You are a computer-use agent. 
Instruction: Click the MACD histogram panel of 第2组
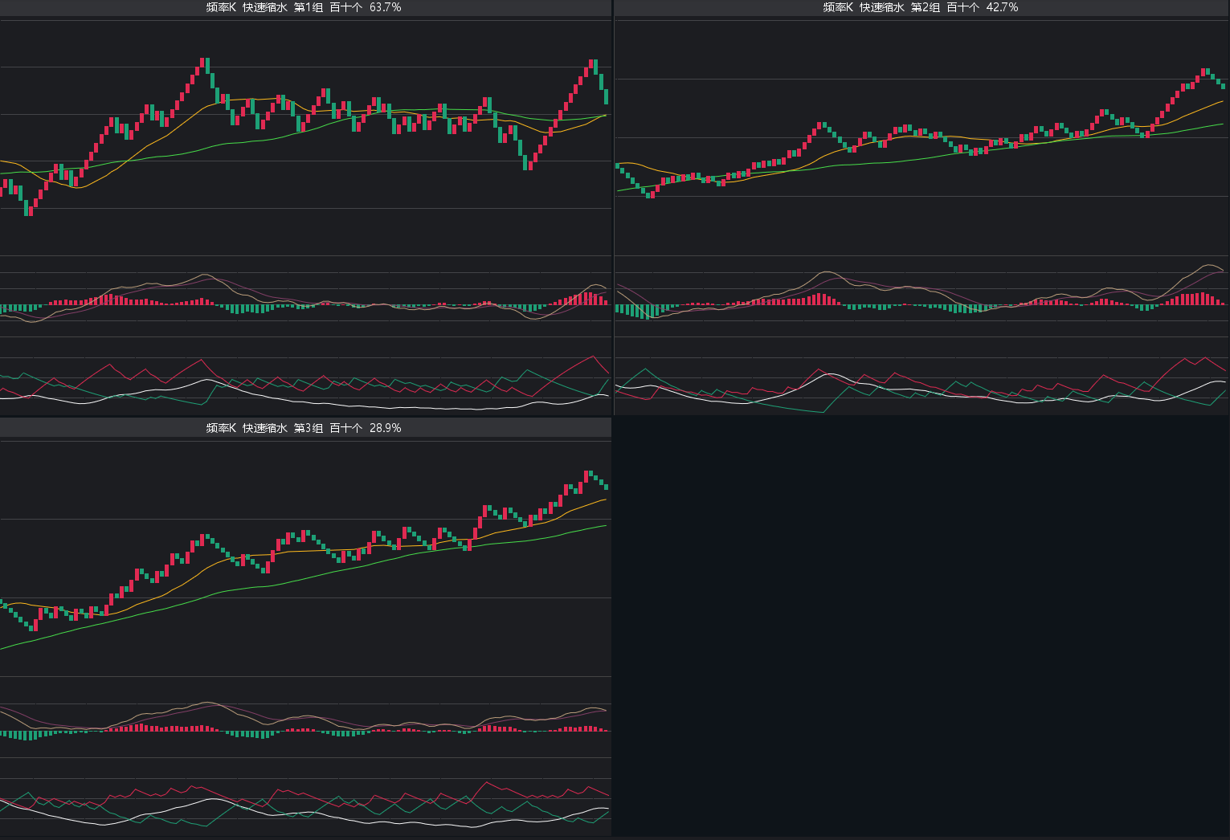(x=922, y=296)
